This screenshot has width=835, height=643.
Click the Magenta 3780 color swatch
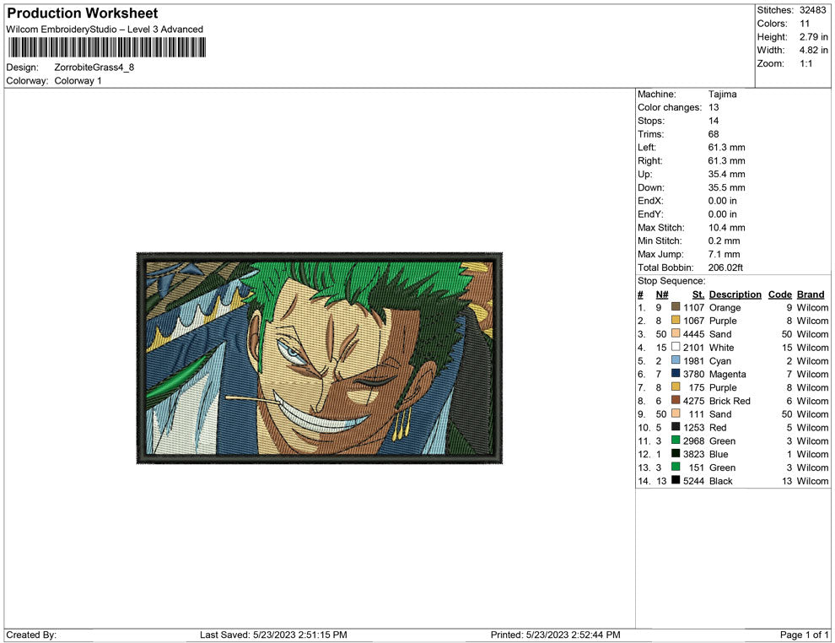click(676, 374)
